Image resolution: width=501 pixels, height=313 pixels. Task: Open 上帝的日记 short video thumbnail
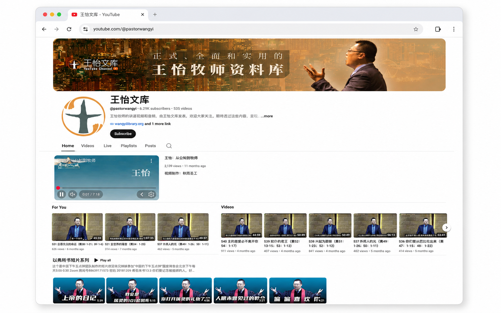tap(79, 291)
